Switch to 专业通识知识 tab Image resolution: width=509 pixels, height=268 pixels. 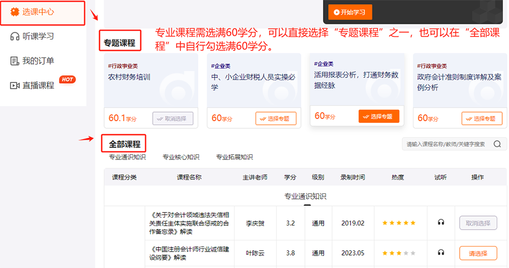(127, 157)
